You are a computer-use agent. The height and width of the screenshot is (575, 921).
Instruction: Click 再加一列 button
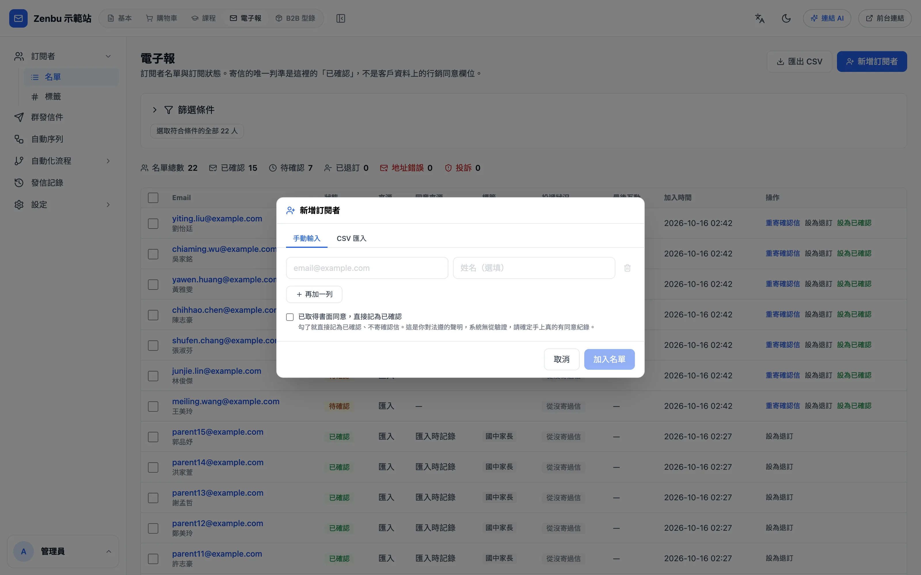click(x=314, y=294)
